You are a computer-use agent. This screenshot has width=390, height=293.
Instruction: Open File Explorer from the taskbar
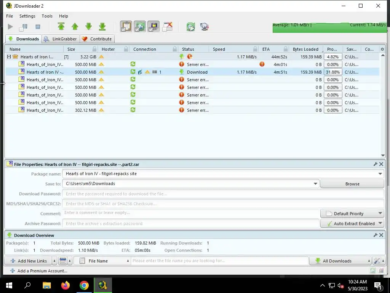click(46, 285)
